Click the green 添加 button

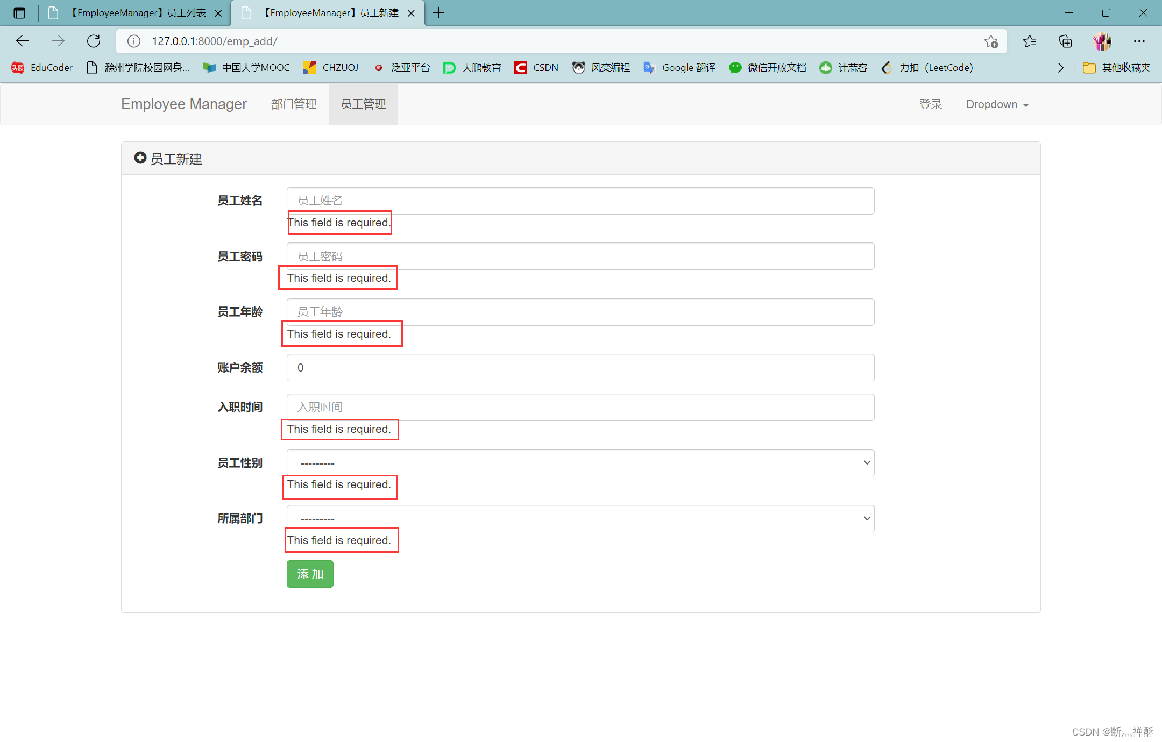[x=310, y=574]
